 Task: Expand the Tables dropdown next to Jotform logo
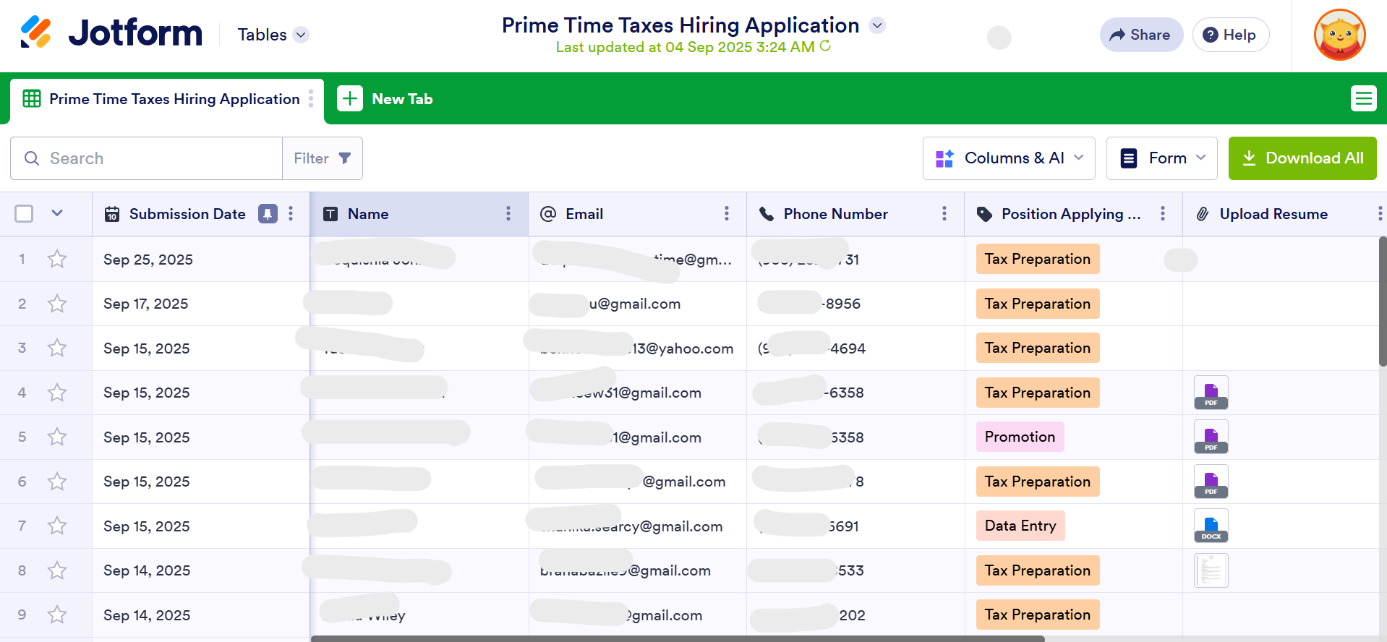pos(302,35)
